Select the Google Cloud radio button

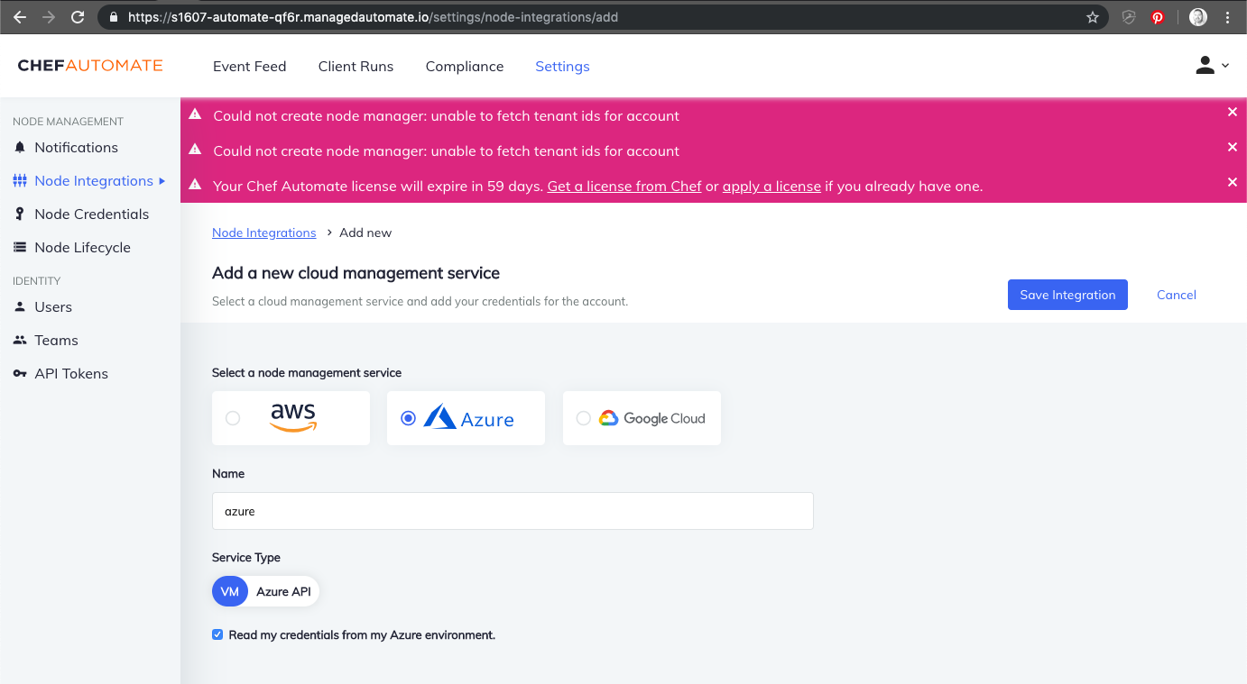coord(583,418)
